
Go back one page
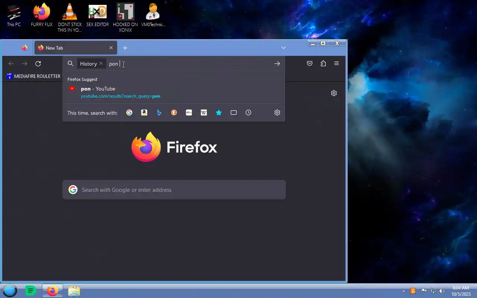pos(11,64)
